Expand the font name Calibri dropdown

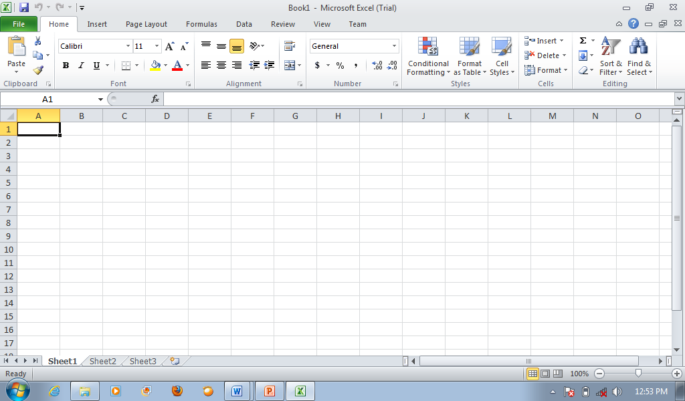click(128, 46)
